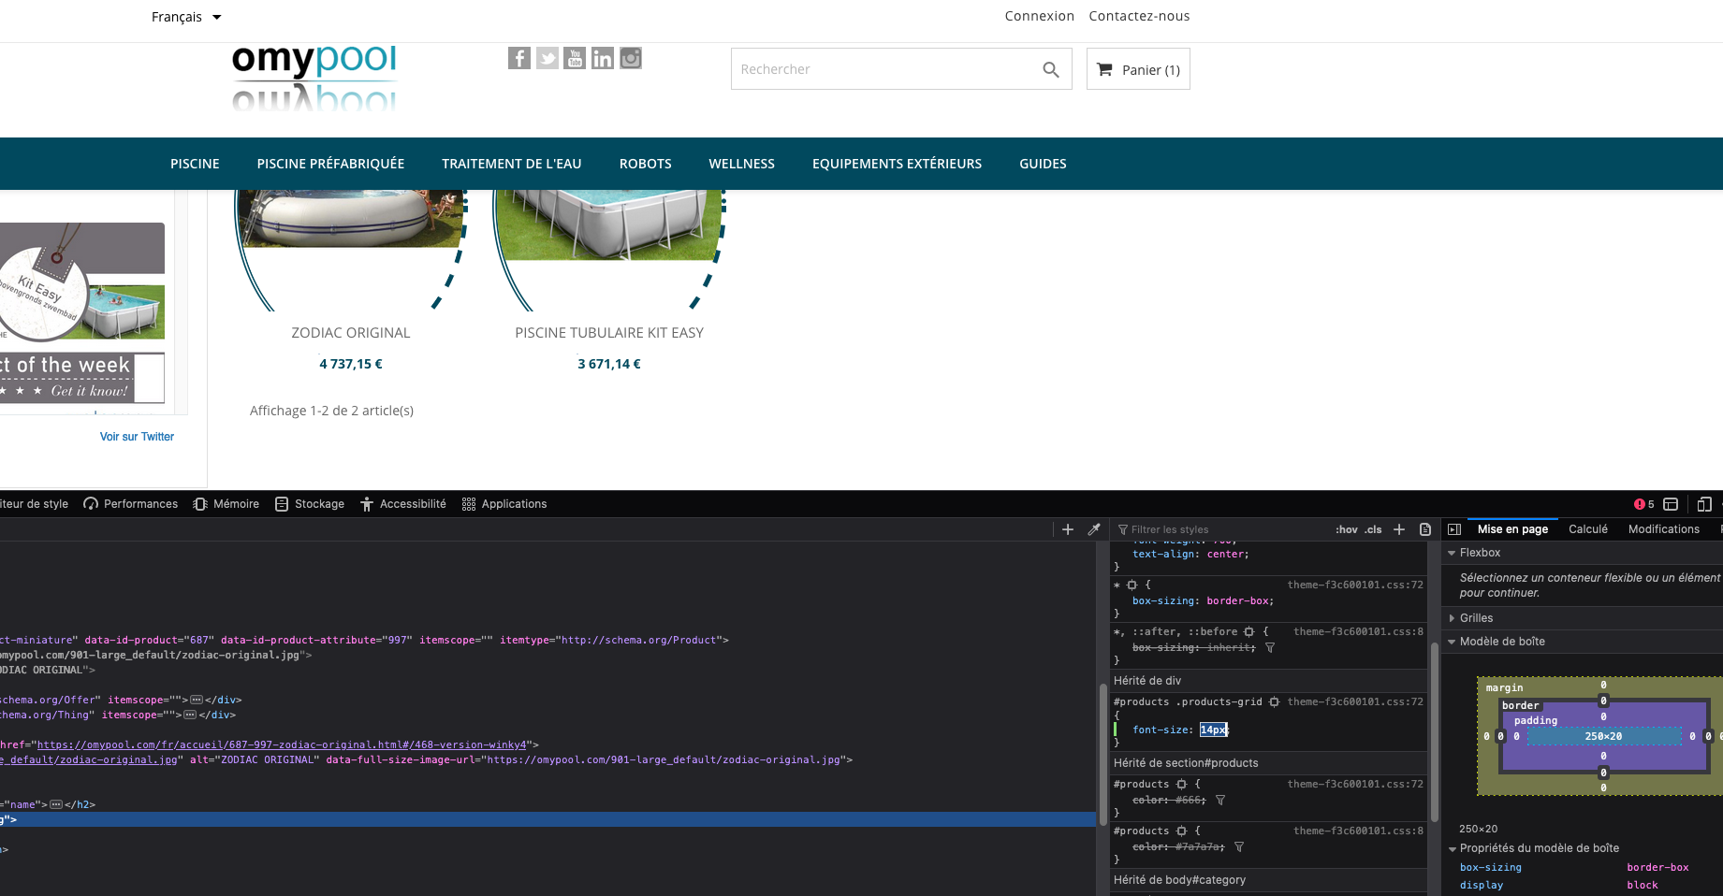This screenshot has height=896, width=1723.
Task: Click the Zodiac Original product thumbnail
Action: click(351, 250)
